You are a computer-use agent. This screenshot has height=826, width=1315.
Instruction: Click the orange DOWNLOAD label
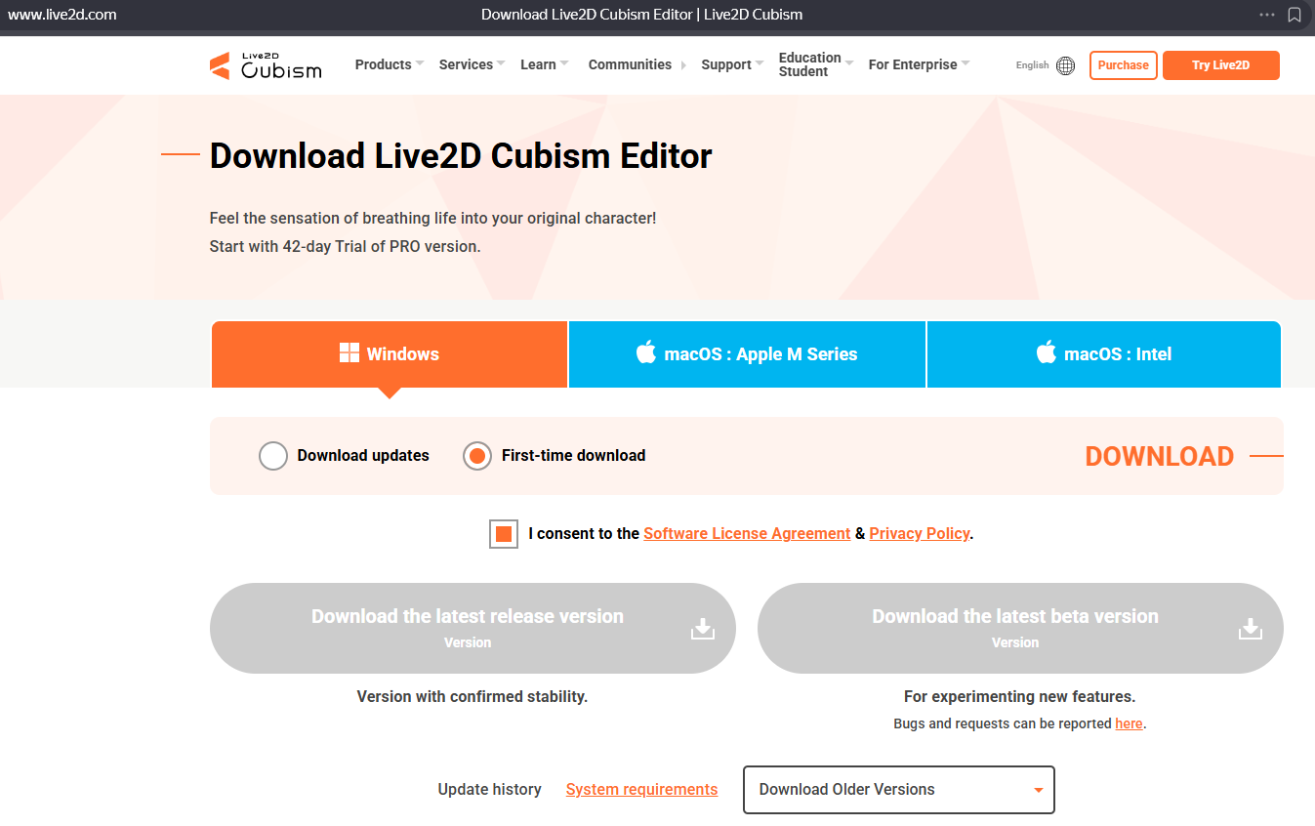pos(1160,457)
